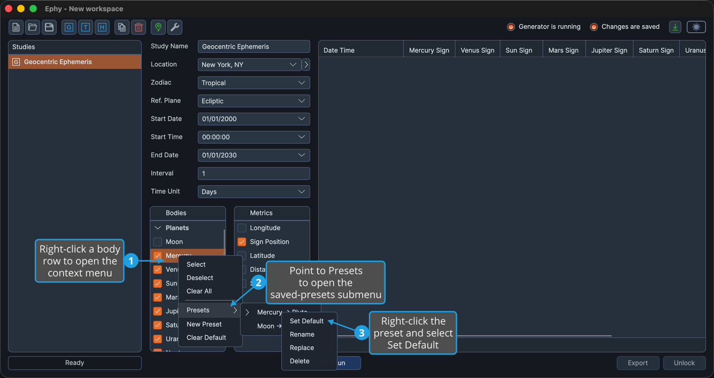Choose Clear Default from the context menu
714x378 pixels.
tap(210, 337)
